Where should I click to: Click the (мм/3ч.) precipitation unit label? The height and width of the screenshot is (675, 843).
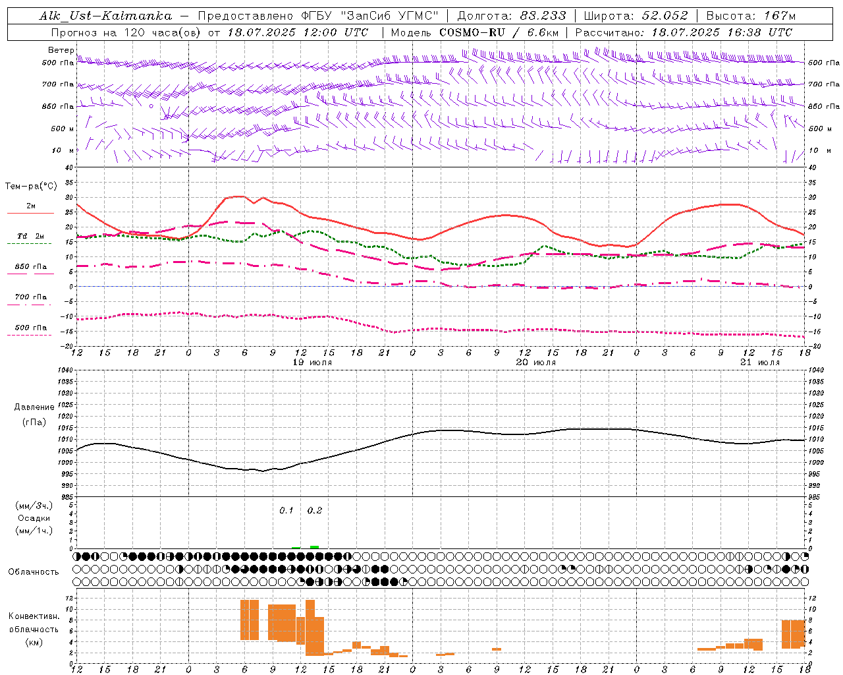pos(34,506)
